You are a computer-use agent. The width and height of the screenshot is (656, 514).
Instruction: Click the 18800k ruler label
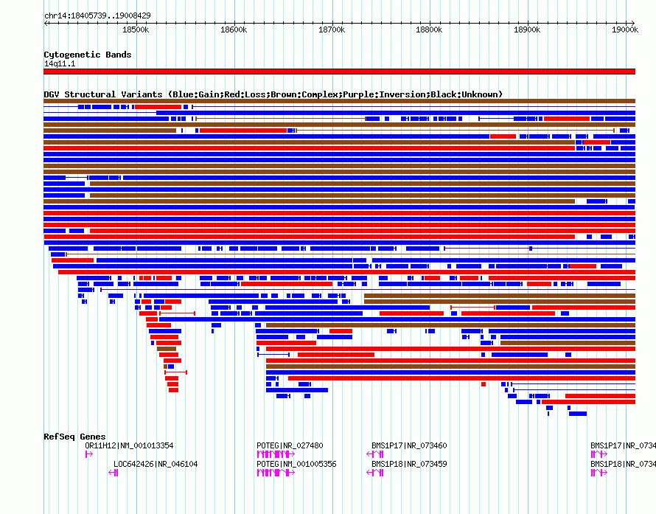coord(429,29)
